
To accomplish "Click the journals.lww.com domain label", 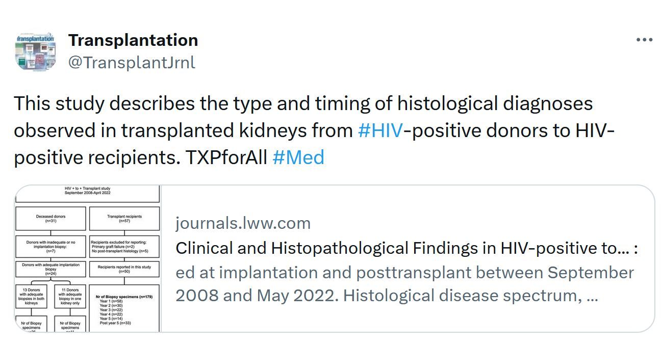I will 243,223.
